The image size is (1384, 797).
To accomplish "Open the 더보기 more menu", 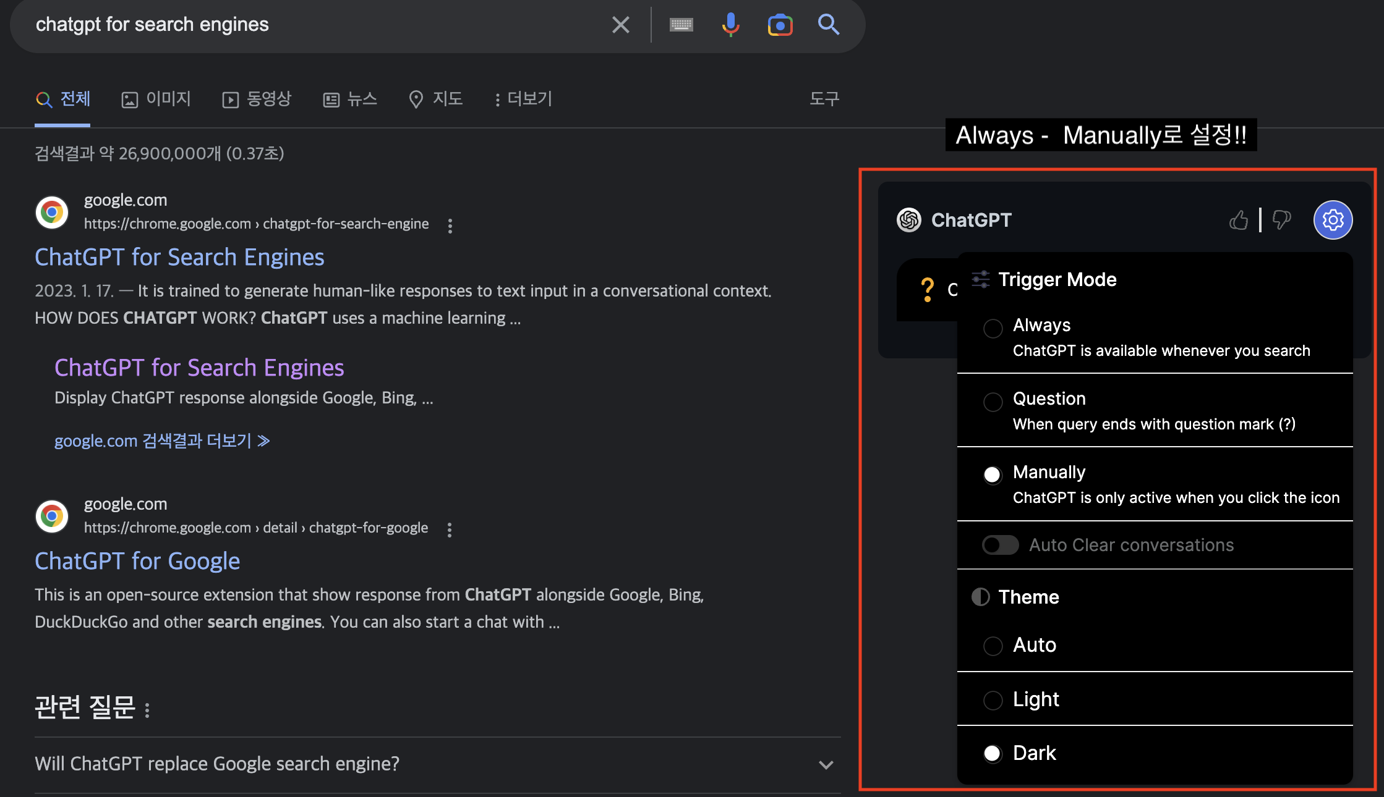I will [x=523, y=99].
